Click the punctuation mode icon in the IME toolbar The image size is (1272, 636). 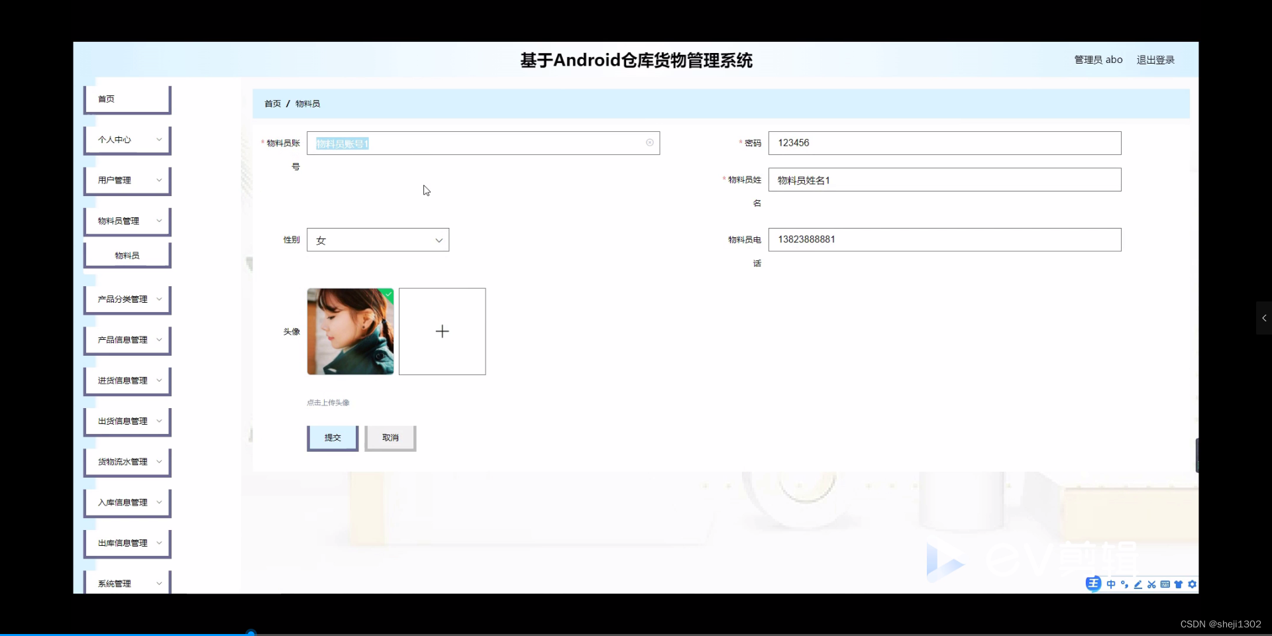[x=1125, y=584]
